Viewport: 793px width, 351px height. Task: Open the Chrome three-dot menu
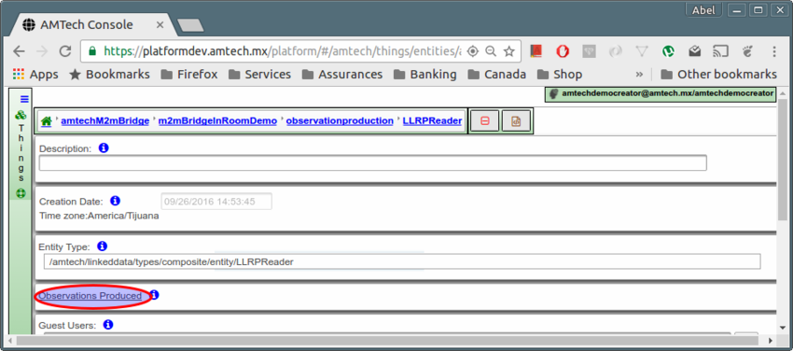coord(774,51)
